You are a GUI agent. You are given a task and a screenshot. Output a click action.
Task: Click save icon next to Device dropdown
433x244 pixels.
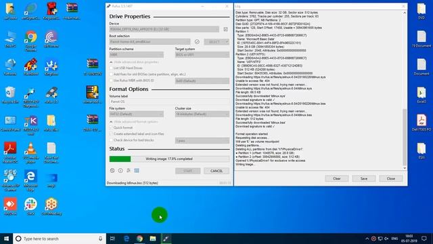[225, 29]
